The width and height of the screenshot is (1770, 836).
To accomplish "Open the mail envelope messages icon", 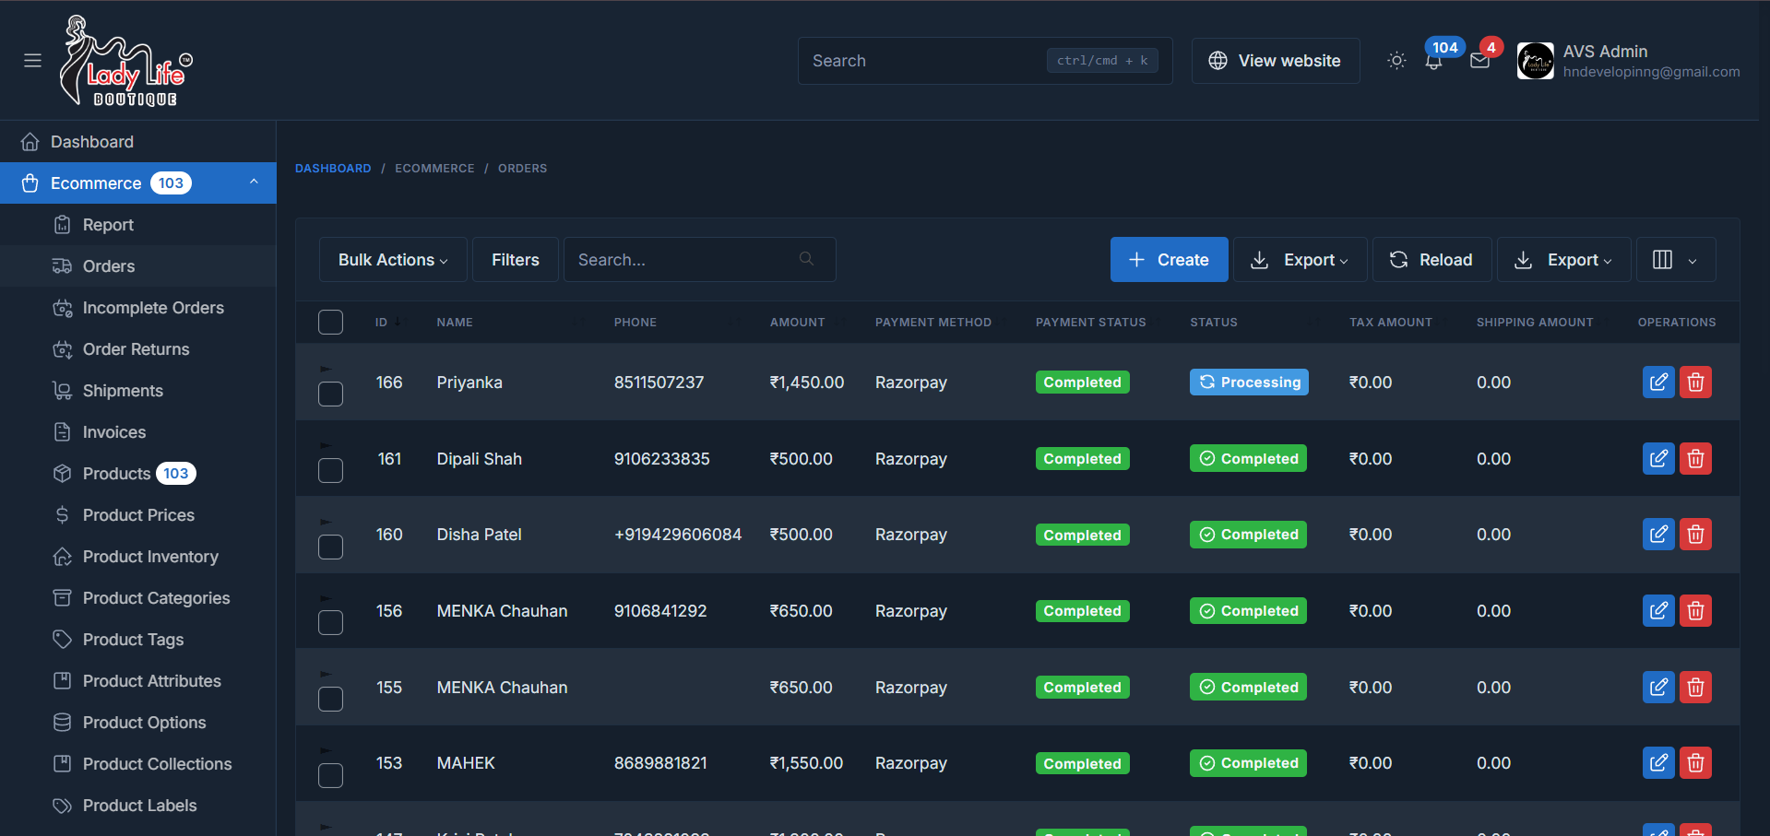I will pyautogui.click(x=1479, y=61).
